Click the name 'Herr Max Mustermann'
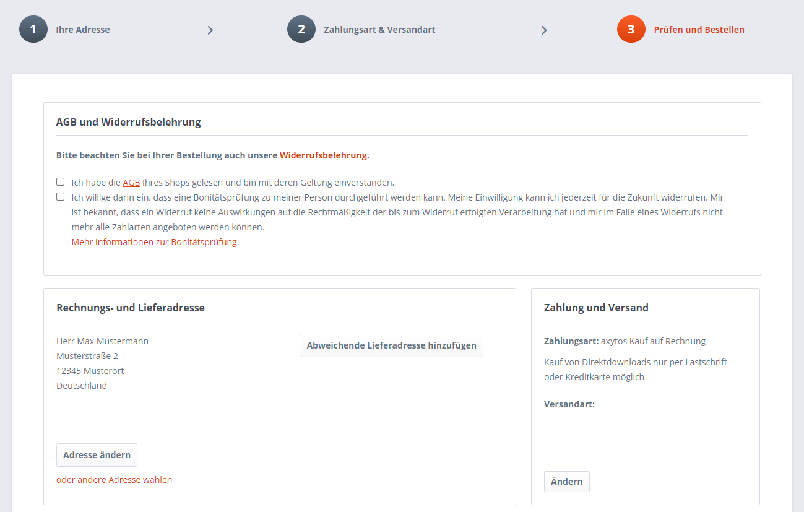Screen dimensions: 804x512 click(103, 341)
